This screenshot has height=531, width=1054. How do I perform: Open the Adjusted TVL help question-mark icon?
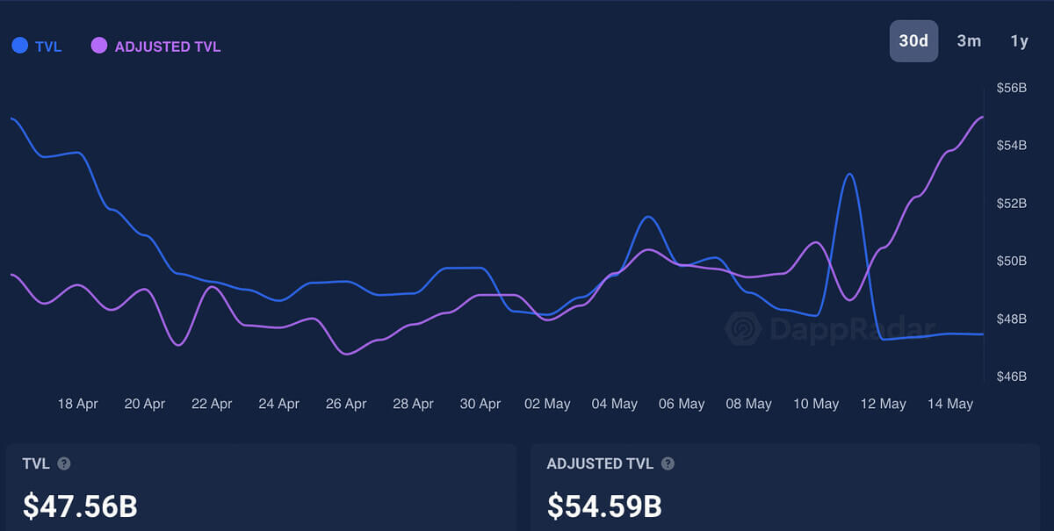(x=668, y=463)
